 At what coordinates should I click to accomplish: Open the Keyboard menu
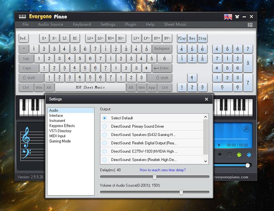(82, 24)
